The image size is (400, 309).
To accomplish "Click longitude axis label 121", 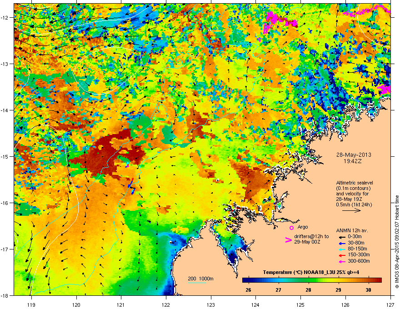I will click(121, 304).
